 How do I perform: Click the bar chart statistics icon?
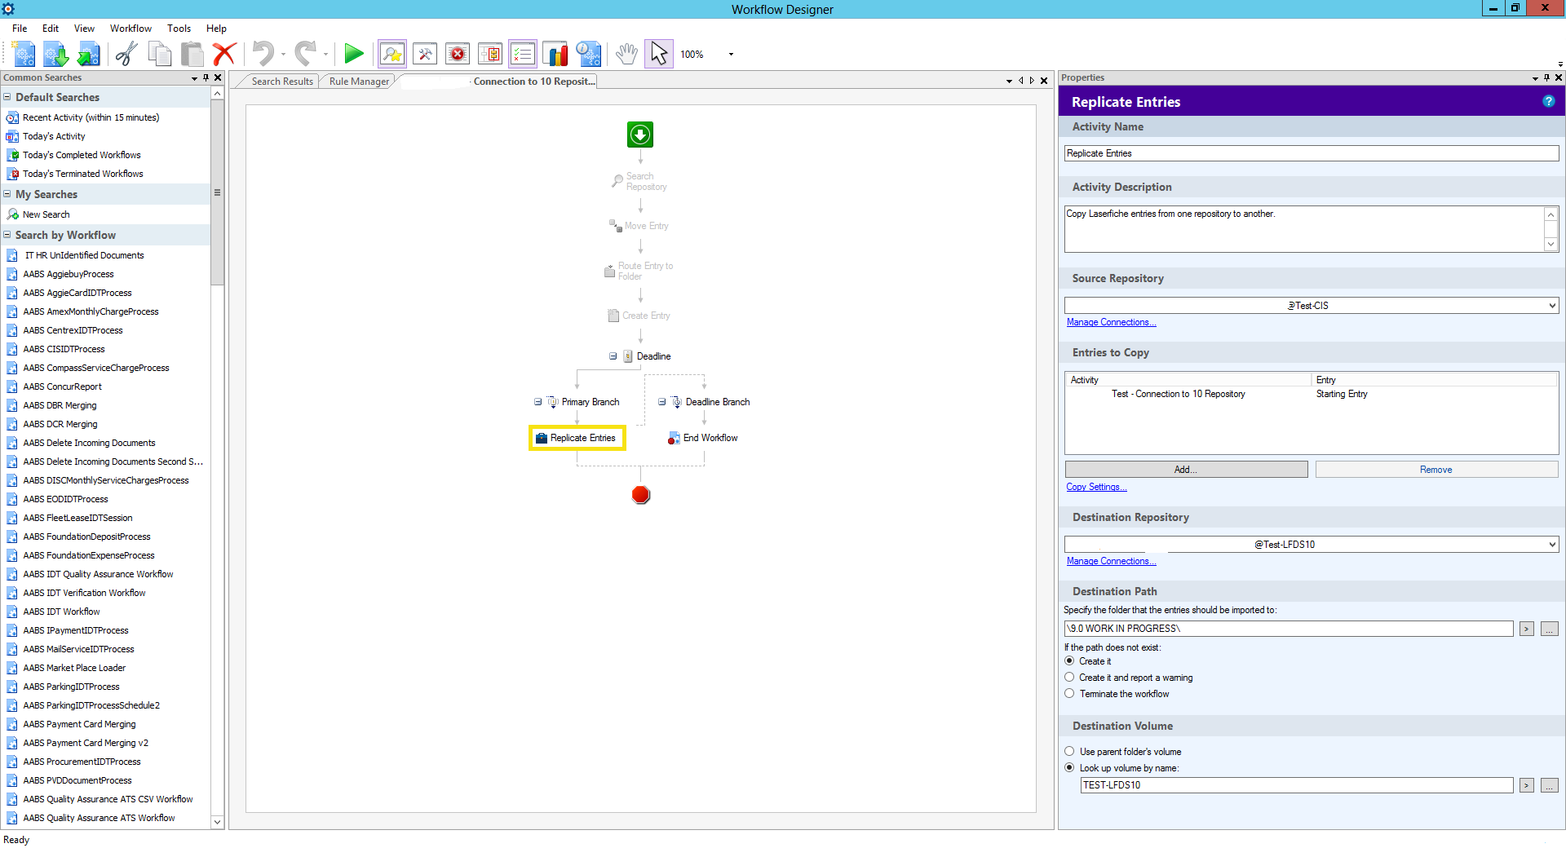[x=555, y=55]
